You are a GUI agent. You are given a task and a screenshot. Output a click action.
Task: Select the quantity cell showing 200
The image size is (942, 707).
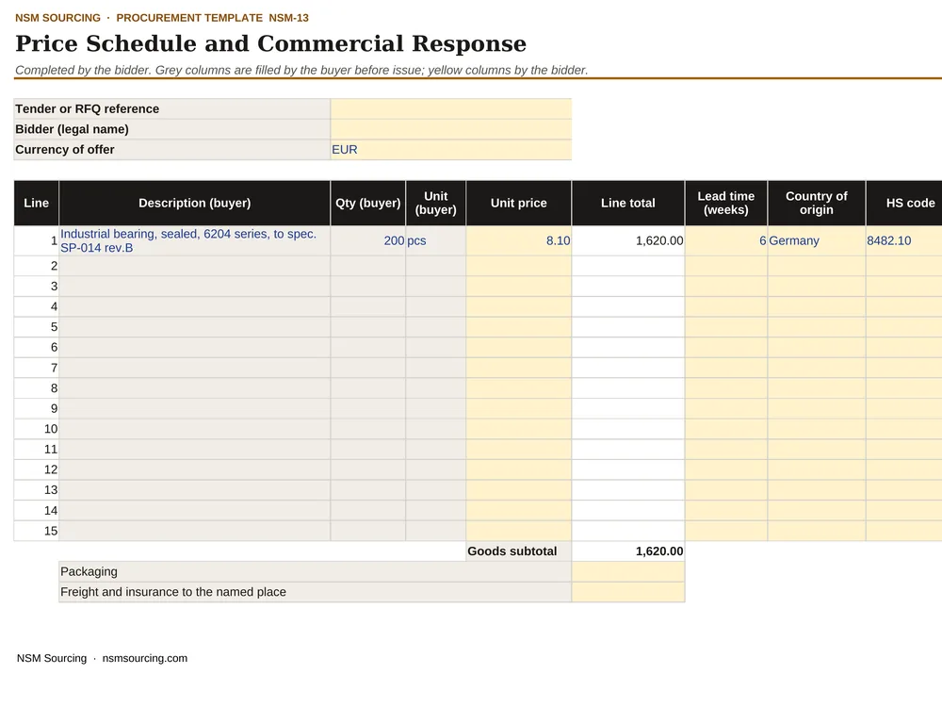point(367,240)
